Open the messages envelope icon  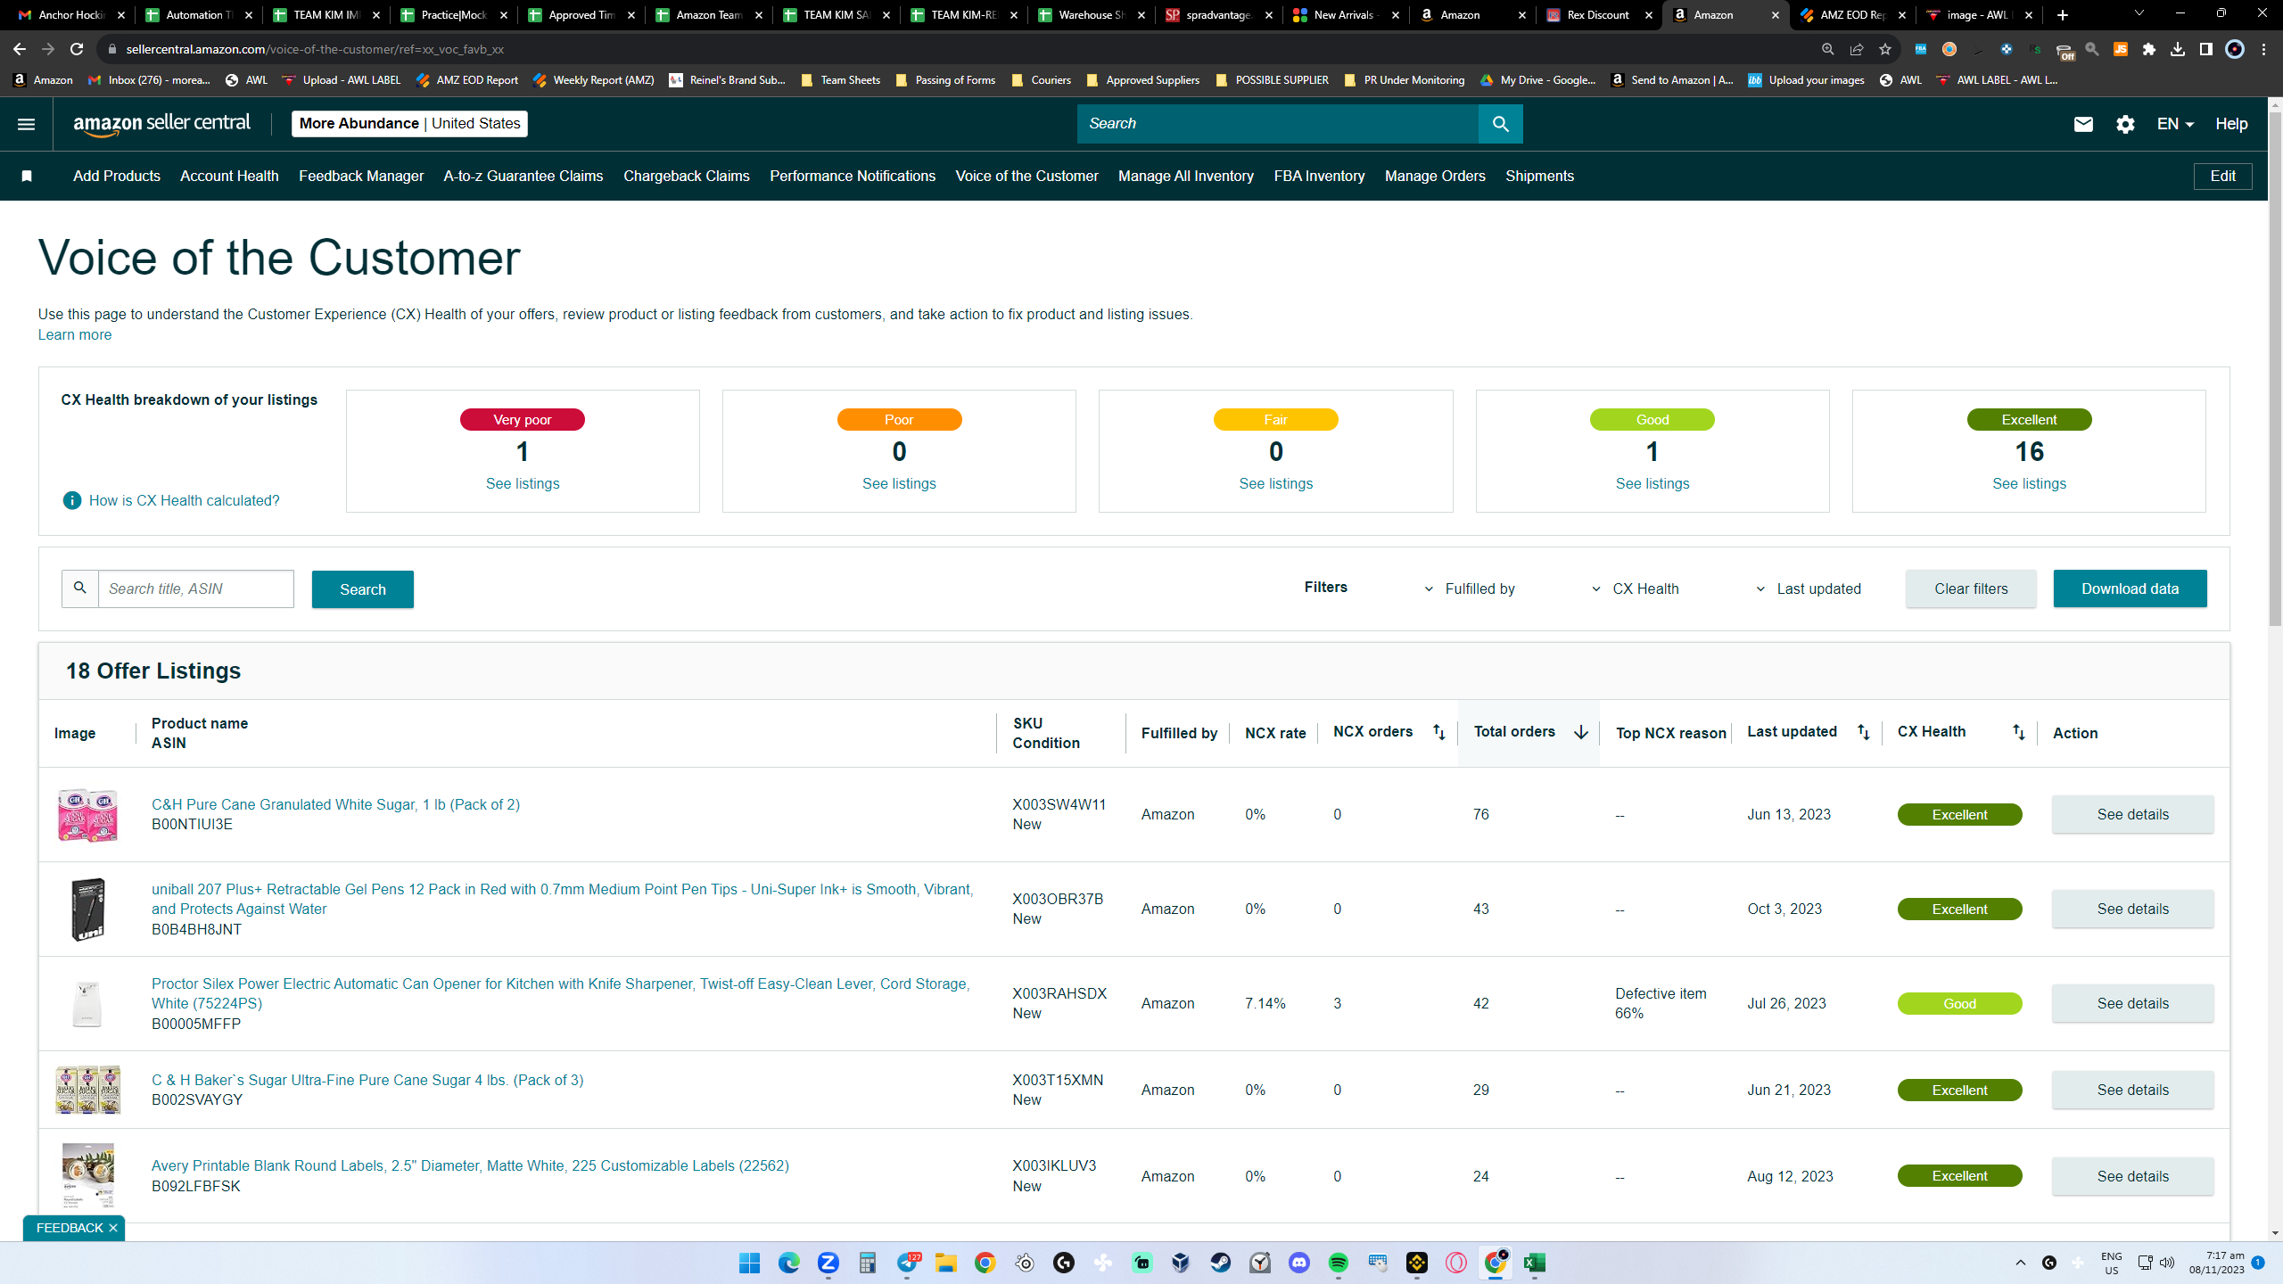click(2083, 124)
